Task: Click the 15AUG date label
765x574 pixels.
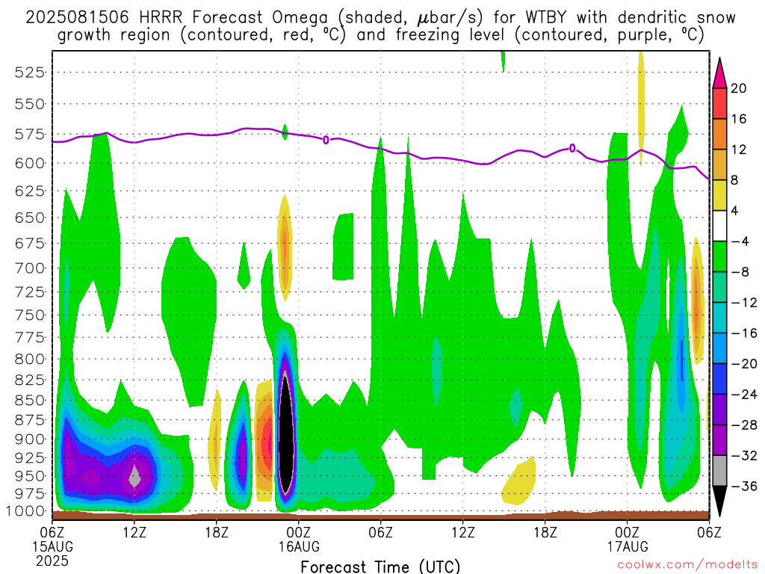Action: click(53, 546)
